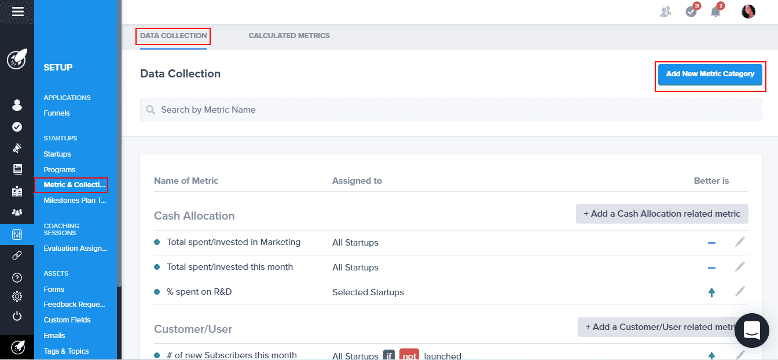
Task: Open the ID badge icon in sidebar
Action: coord(17,191)
